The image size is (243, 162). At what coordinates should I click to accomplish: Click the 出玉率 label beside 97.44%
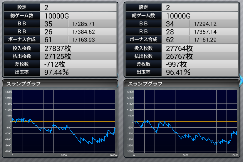(x=22, y=72)
